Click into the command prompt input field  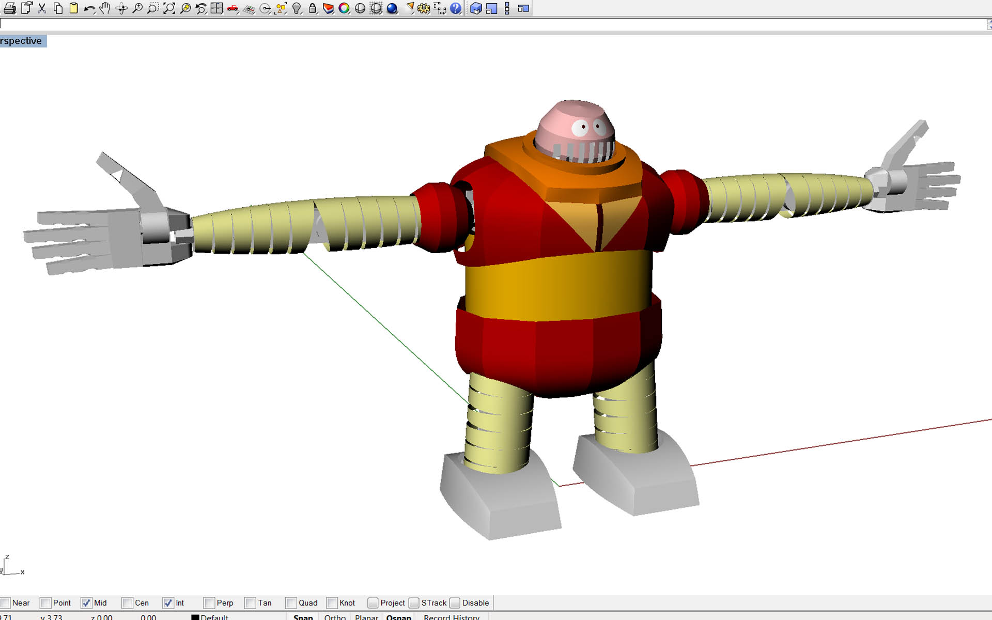click(x=493, y=24)
